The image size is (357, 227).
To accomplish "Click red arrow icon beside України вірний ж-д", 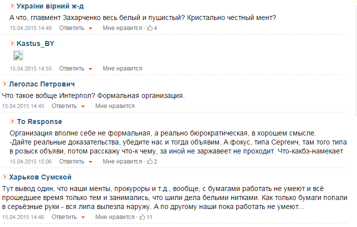I will pos(13,5).
